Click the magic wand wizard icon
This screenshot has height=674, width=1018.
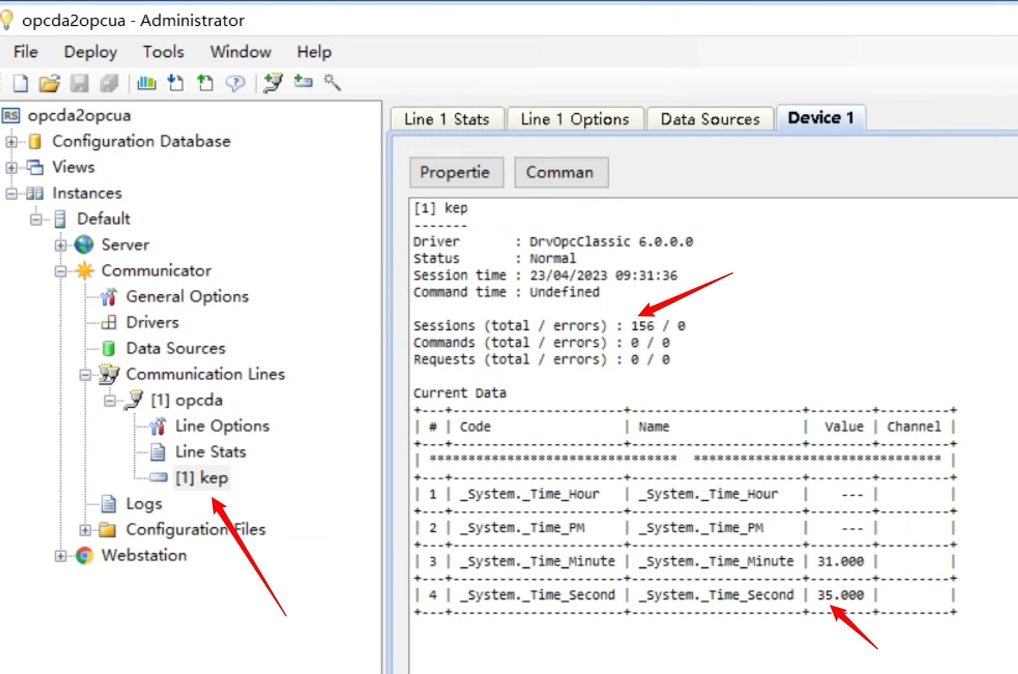[333, 82]
